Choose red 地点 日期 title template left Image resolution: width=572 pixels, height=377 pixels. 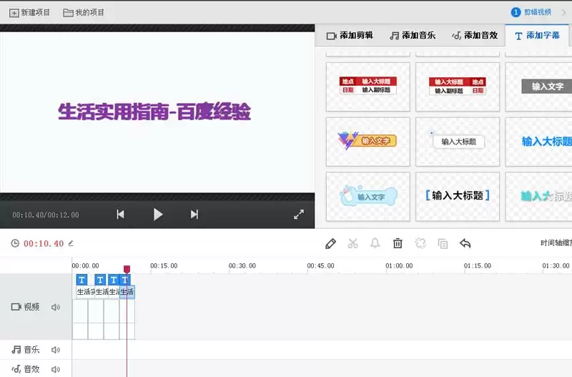click(x=368, y=87)
